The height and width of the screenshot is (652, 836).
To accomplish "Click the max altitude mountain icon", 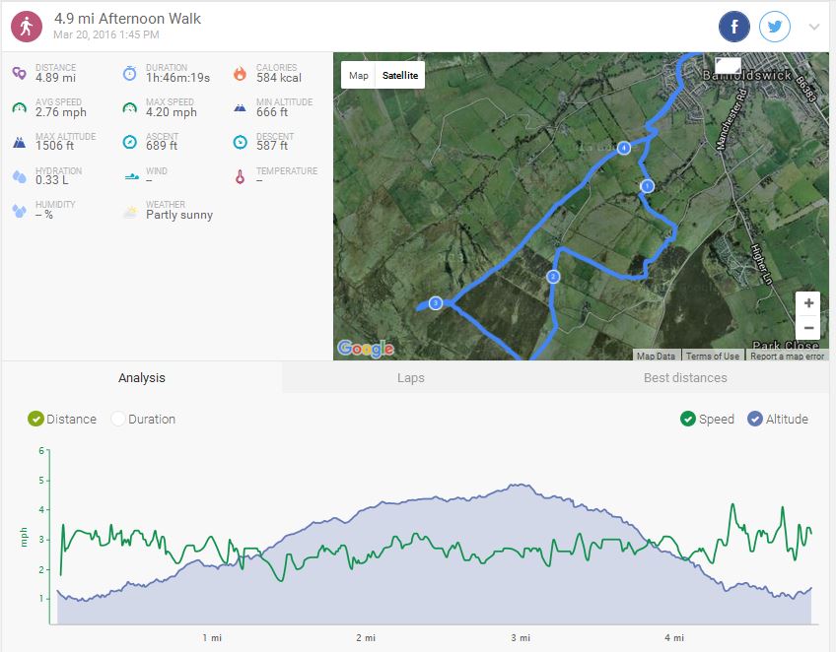I will tap(19, 142).
